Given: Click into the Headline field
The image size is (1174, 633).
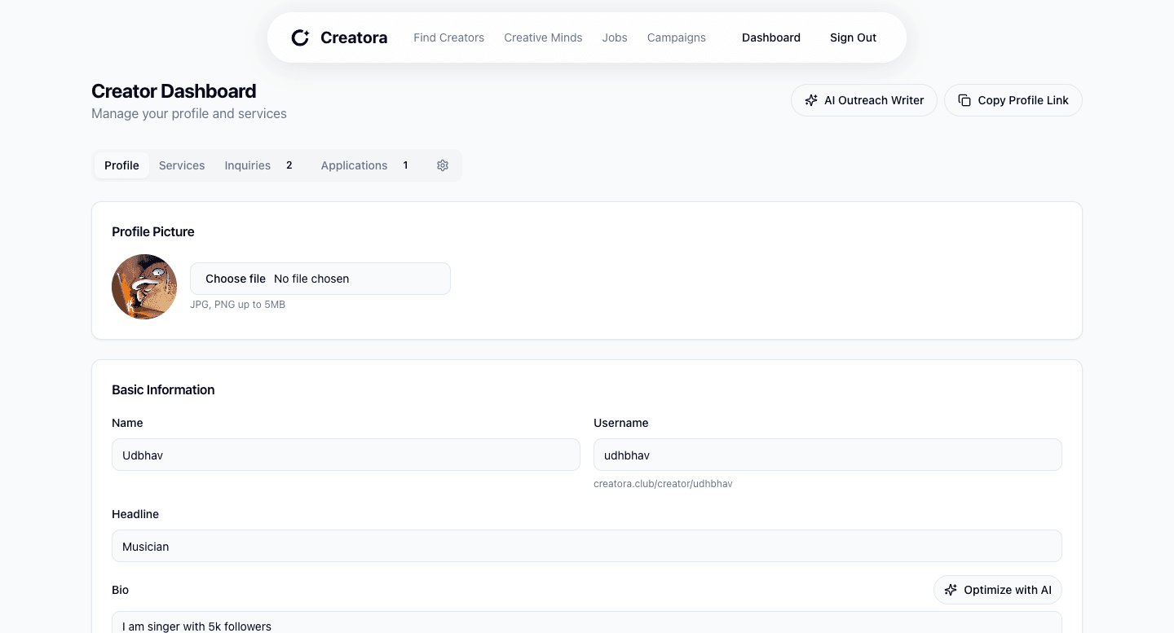Looking at the screenshot, I should (587, 546).
